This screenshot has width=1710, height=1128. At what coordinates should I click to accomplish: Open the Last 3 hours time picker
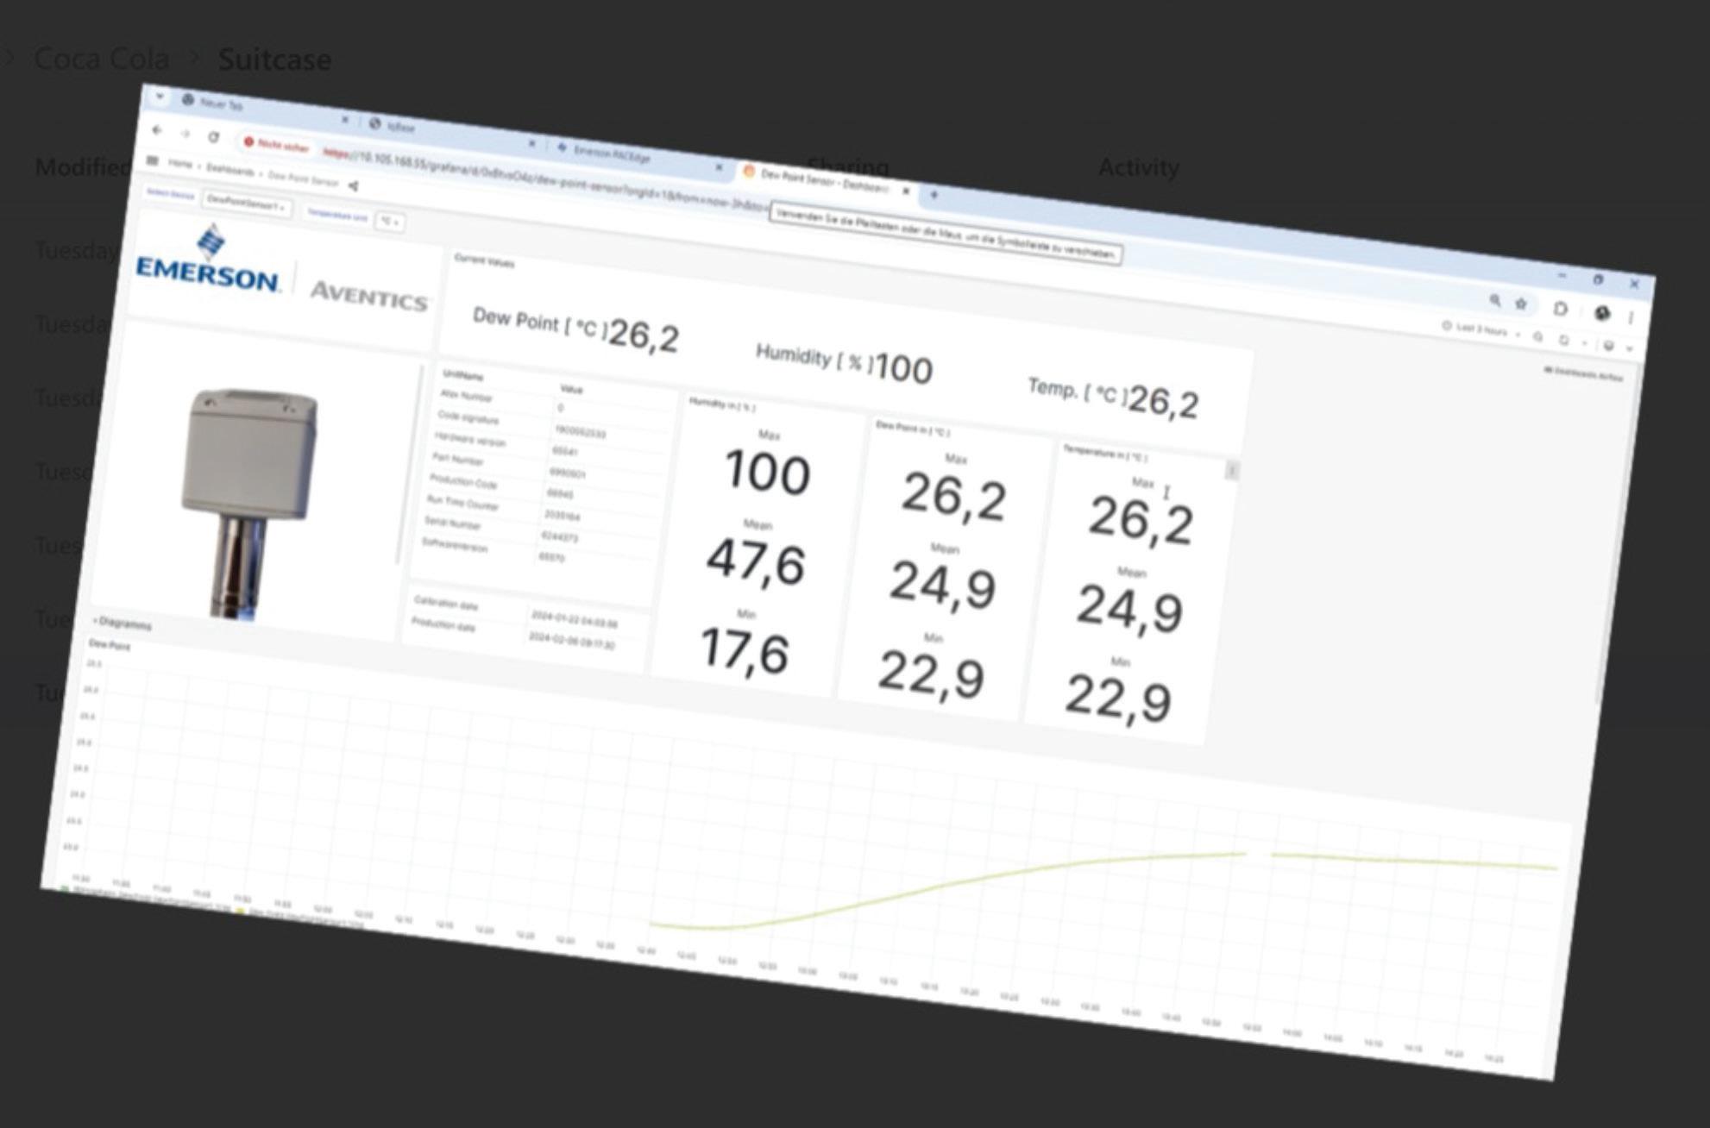tap(1481, 329)
